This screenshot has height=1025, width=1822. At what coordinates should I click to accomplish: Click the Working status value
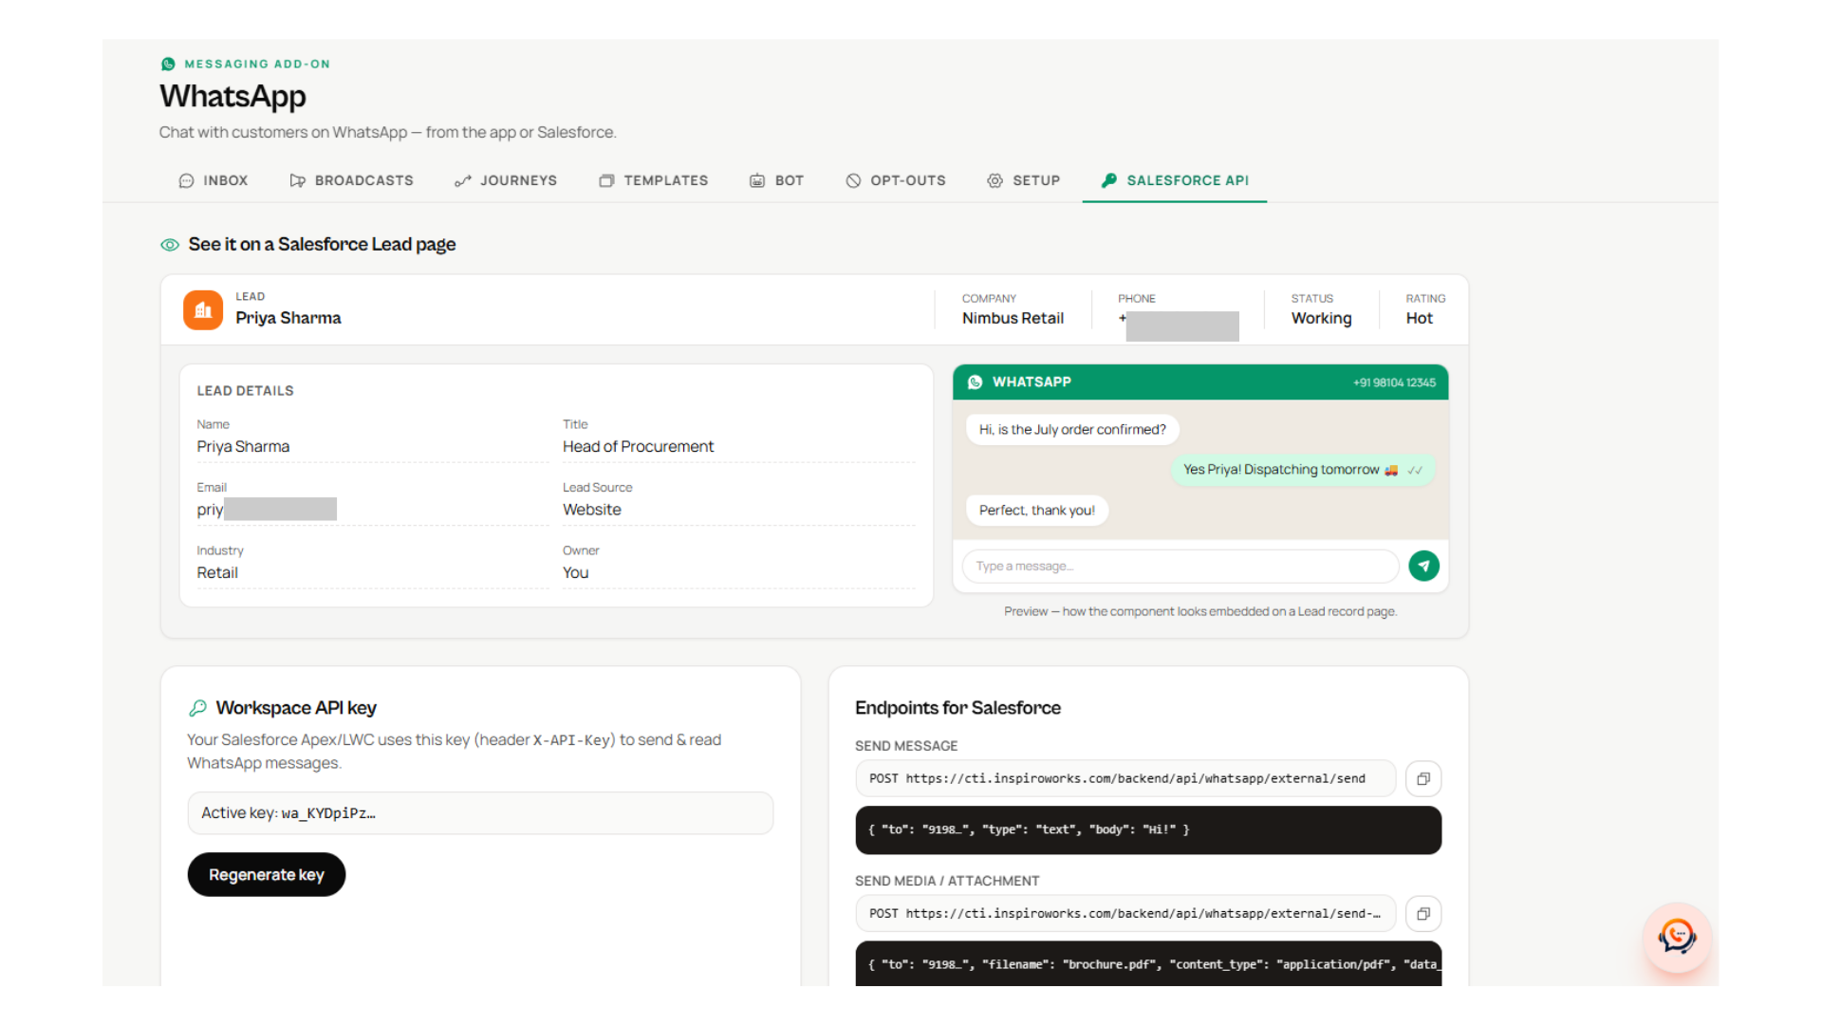(1321, 318)
